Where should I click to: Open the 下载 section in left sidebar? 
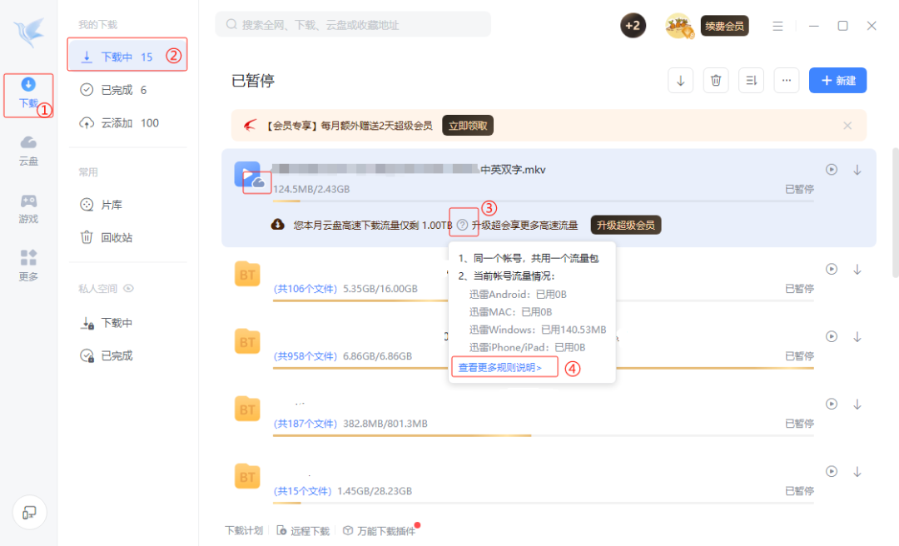[28, 93]
